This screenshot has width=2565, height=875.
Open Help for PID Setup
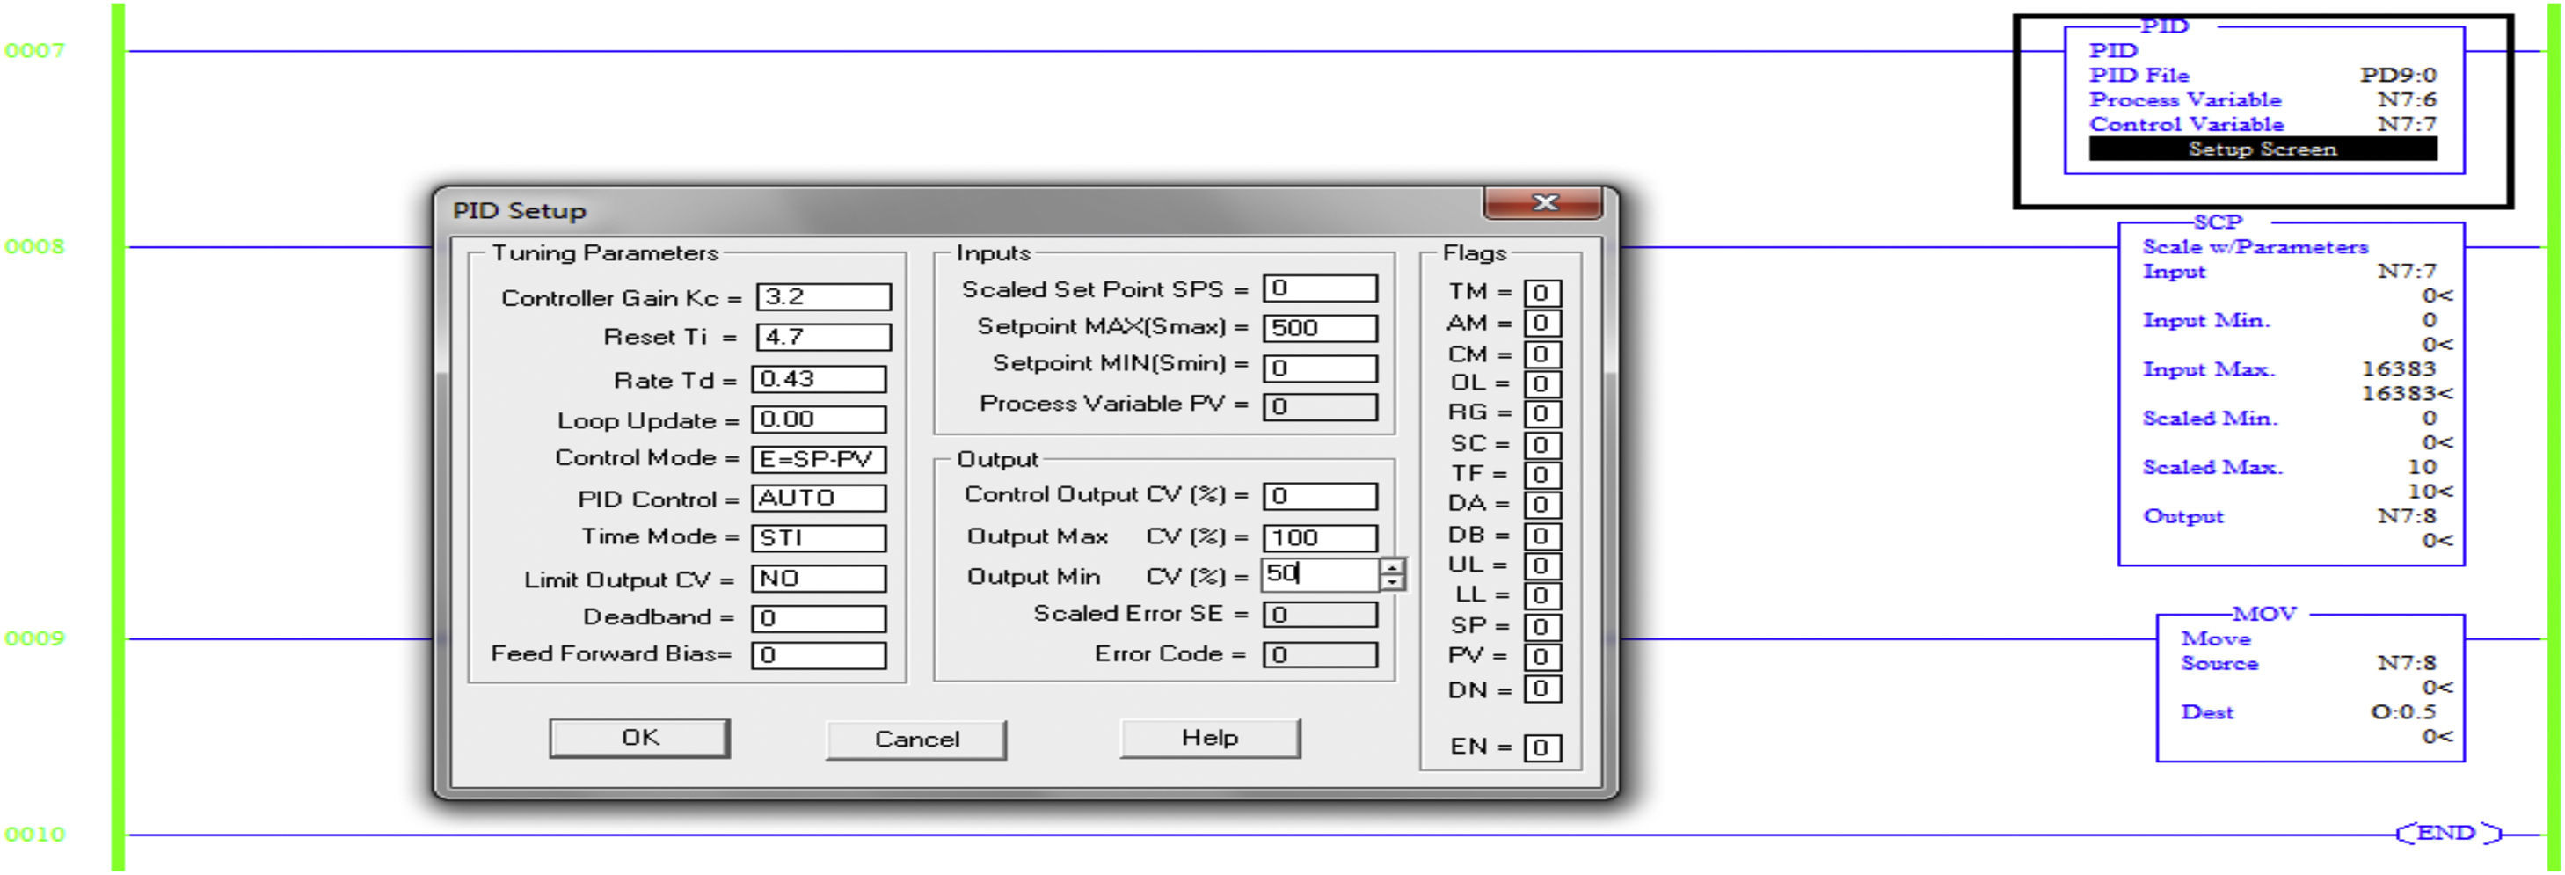1209,739
